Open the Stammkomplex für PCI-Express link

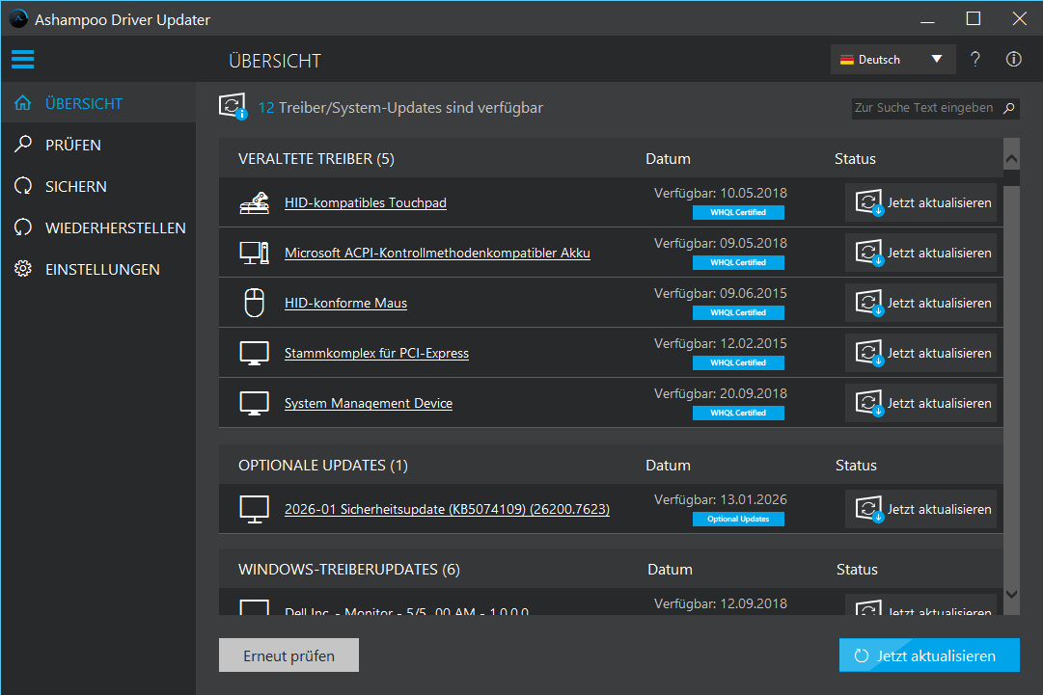tap(376, 354)
